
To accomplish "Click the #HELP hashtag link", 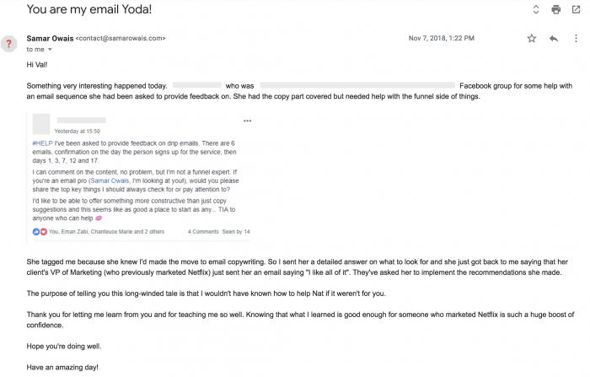I will (42, 143).
